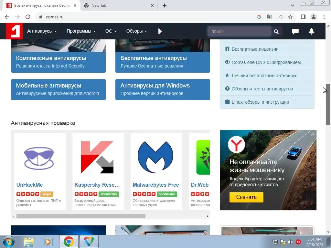The image size is (331, 248).
Task: Open Windows Start button
Action: pos(8,242)
